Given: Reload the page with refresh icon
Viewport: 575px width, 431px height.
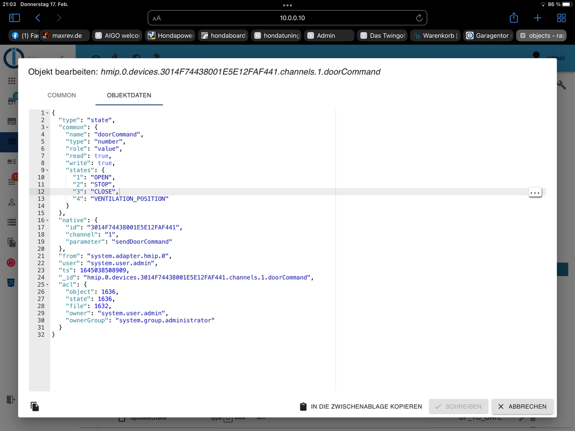Looking at the screenshot, I should [x=419, y=18].
